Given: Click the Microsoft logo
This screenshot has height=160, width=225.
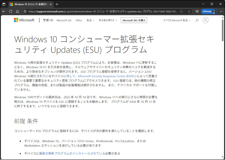Looking at the screenshot, I should point(24,20).
